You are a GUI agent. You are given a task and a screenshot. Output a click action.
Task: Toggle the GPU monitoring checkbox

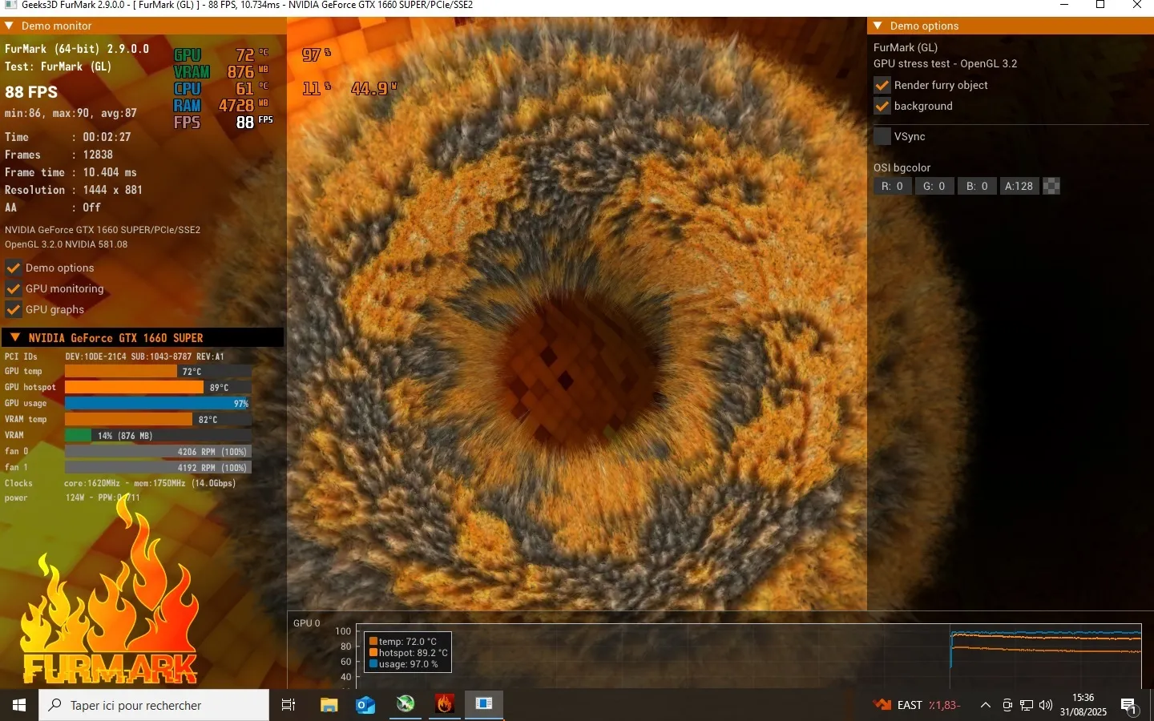pyautogui.click(x=14, y=288)
